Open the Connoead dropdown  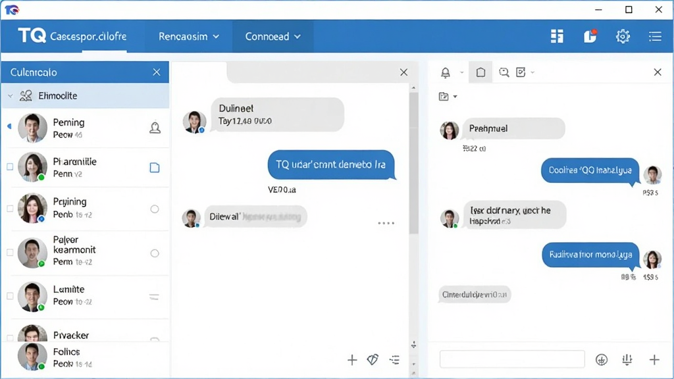[x=272, y=37]
